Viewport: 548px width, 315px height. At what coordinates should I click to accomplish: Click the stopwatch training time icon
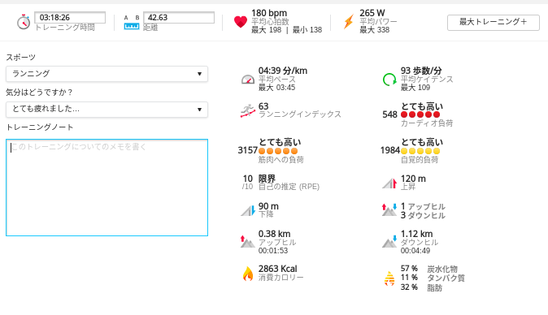point(24,22)
